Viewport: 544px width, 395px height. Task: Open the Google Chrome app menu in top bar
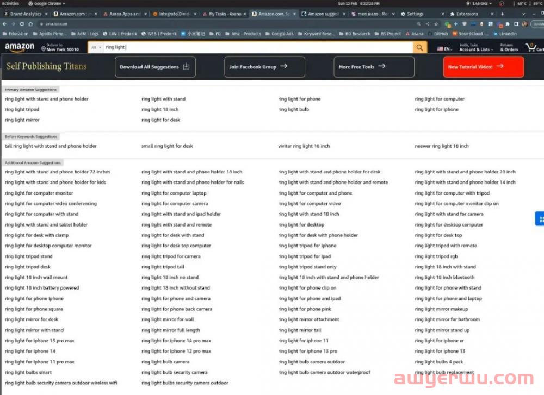(47, 3)
